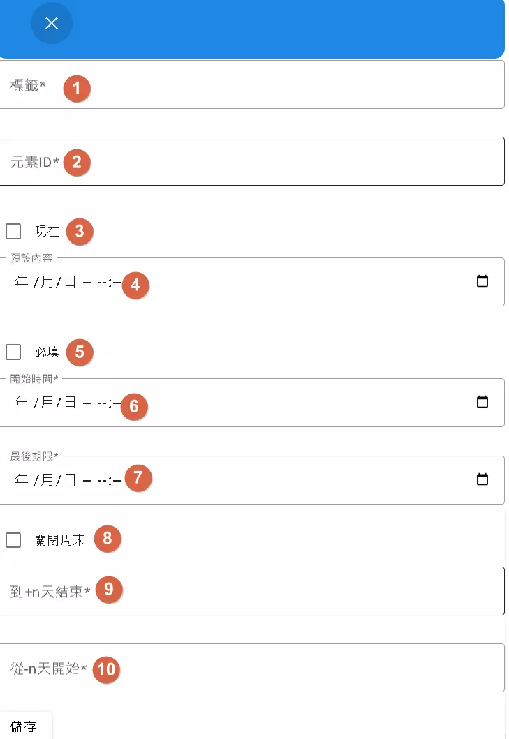This screenshot has height=739, width=509.
Task: Open the calendar picker for 預設內容 field
Action: click(x=483, y=282)
